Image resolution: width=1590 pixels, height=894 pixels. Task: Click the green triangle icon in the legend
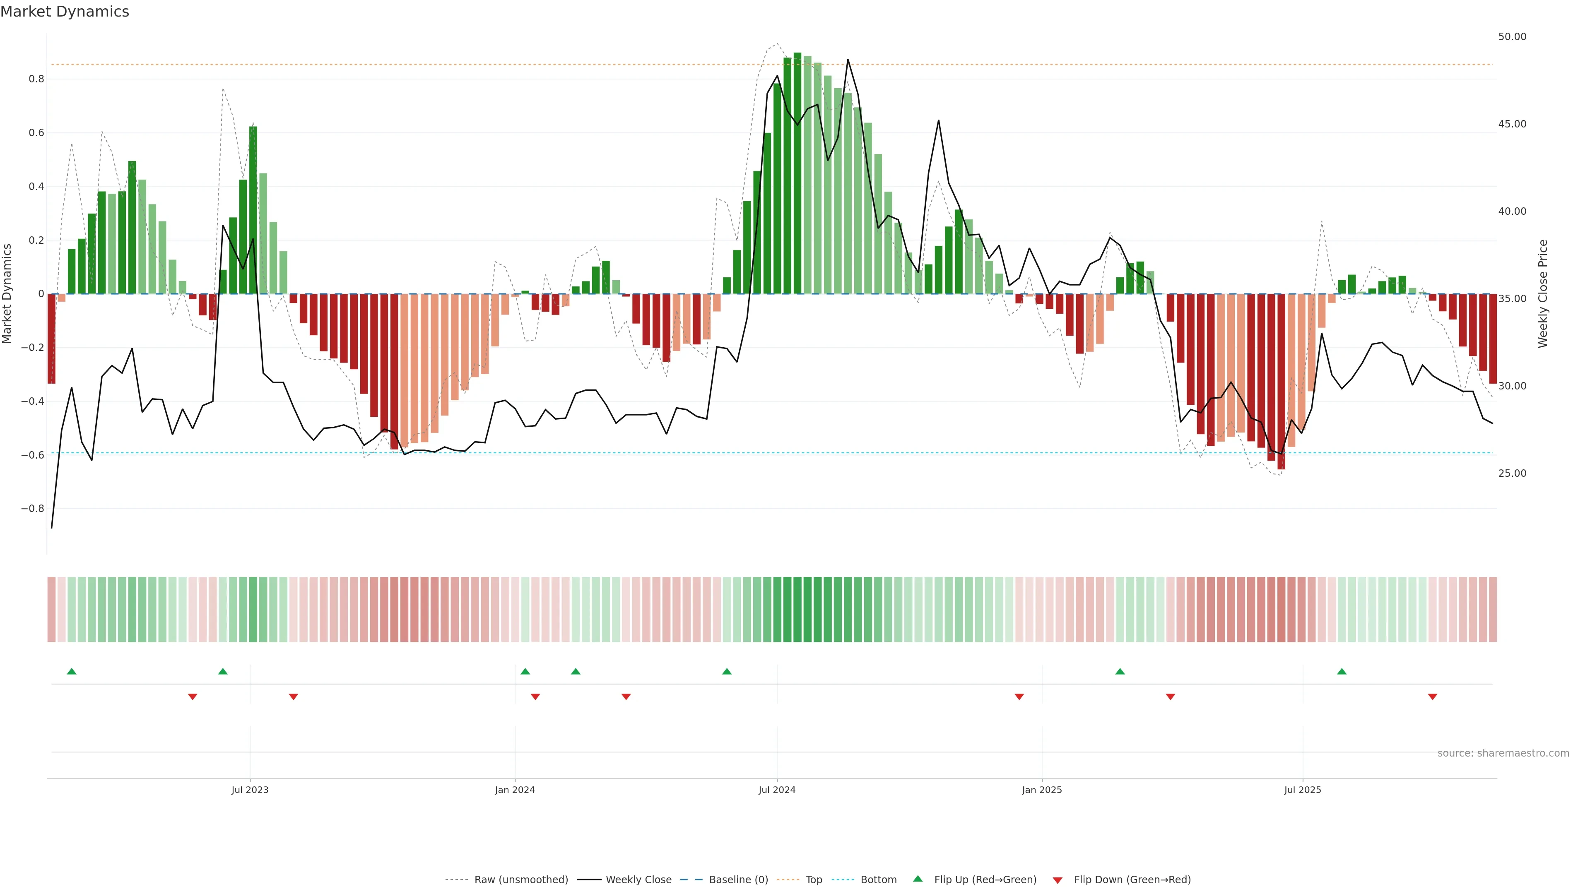[918, 879]
